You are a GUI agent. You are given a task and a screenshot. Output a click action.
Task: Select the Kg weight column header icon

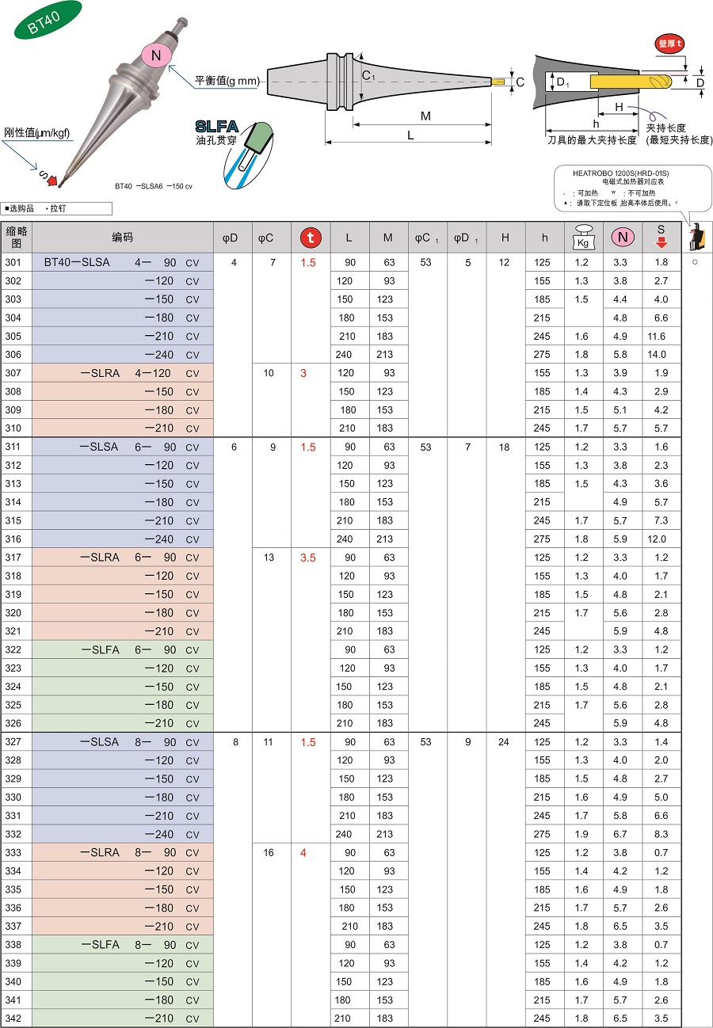click(x=582, y=237)
